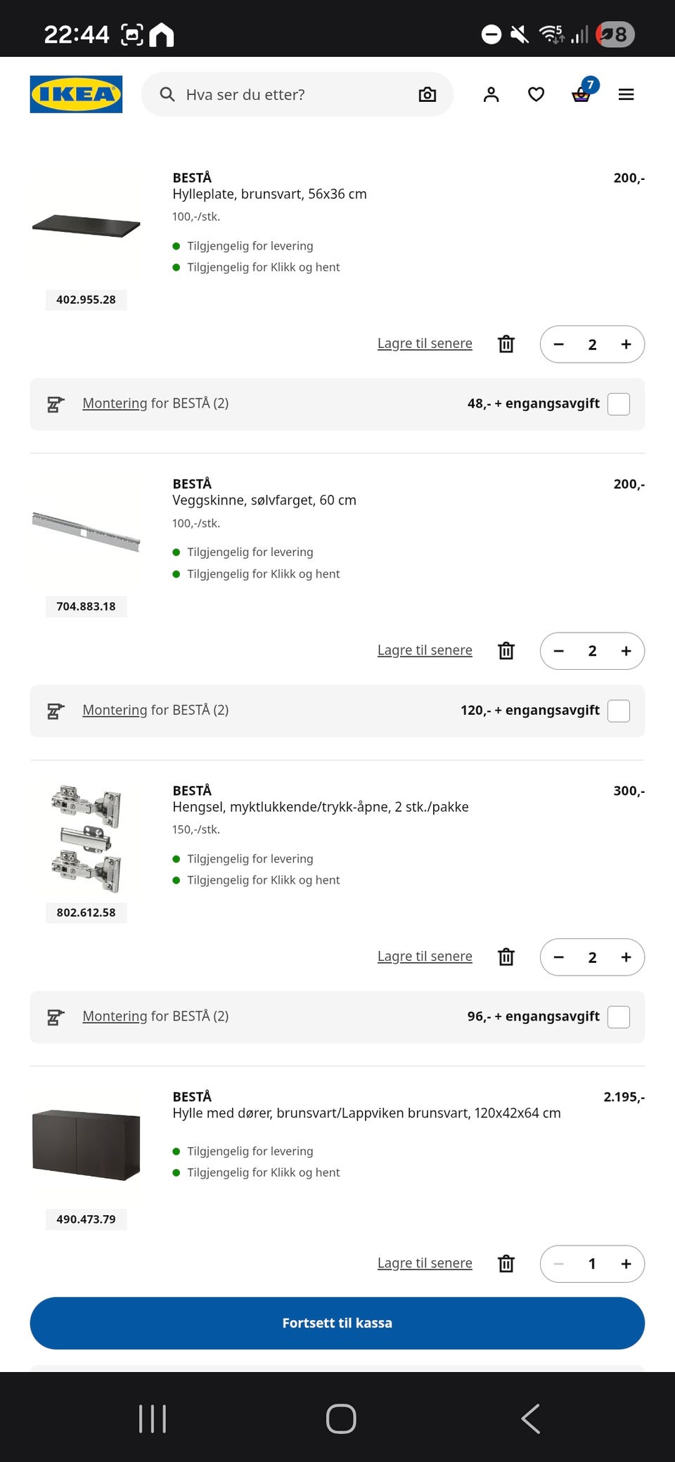Save Hengsel with Lagre til senere
Image resolution: width=675 pixels, height=1462 pixels.
[425, 957]
